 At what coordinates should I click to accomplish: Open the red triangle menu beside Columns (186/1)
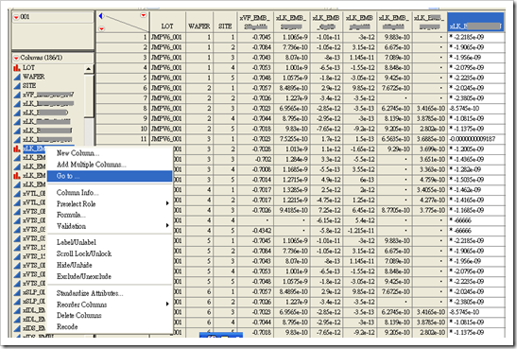pyautogui.click(x=16, y=58)
